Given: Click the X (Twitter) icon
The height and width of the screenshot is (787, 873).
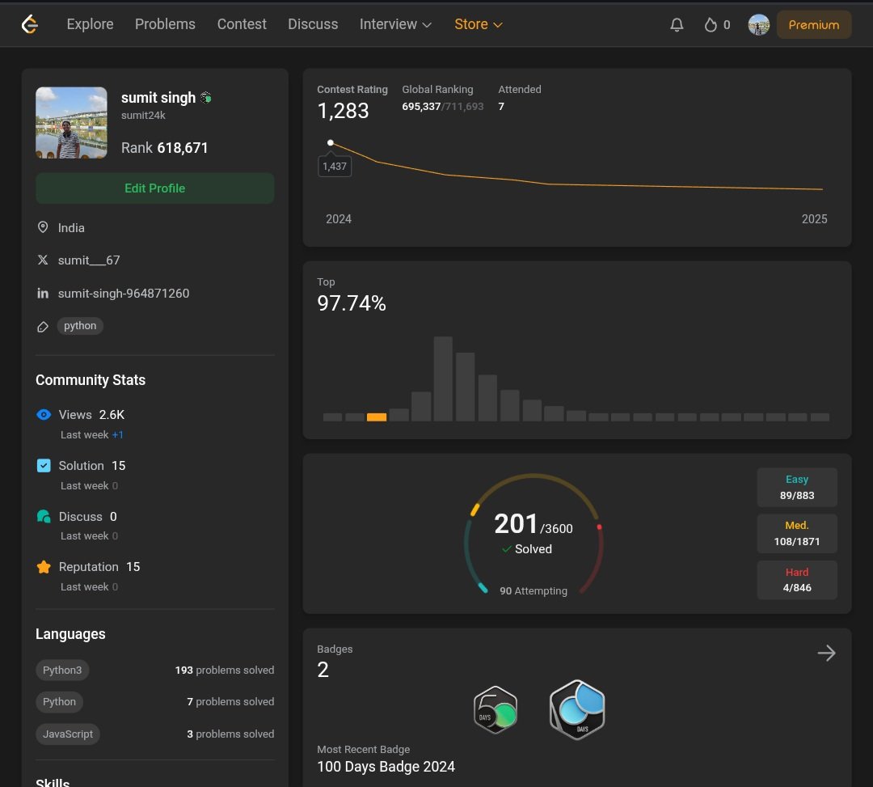Looking at the screenshot, I should coord(43,260).
